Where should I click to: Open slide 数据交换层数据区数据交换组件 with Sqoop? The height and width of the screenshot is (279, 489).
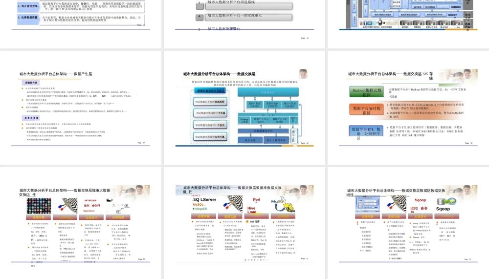(408, 223)
